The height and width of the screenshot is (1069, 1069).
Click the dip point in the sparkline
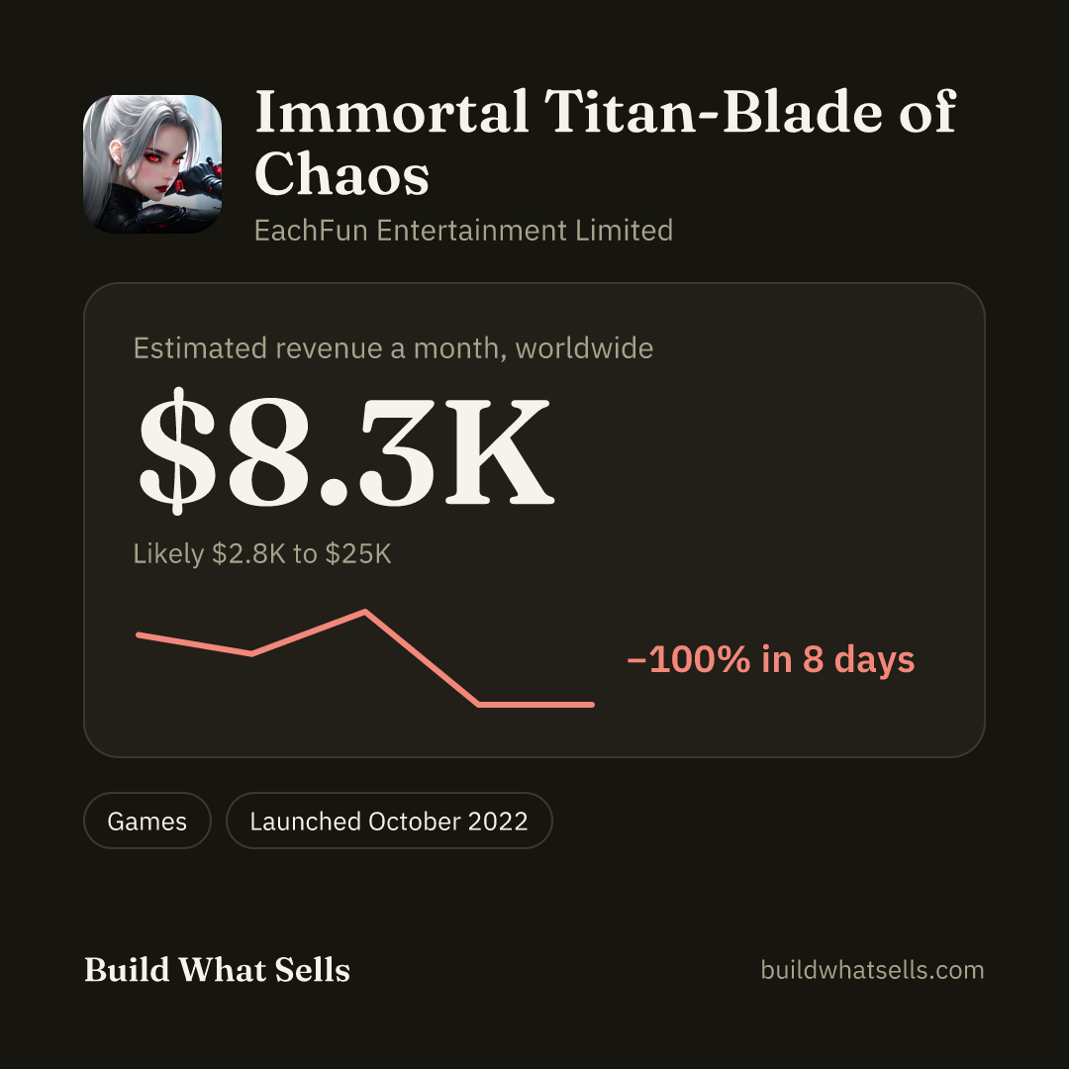tap(251, 654)
